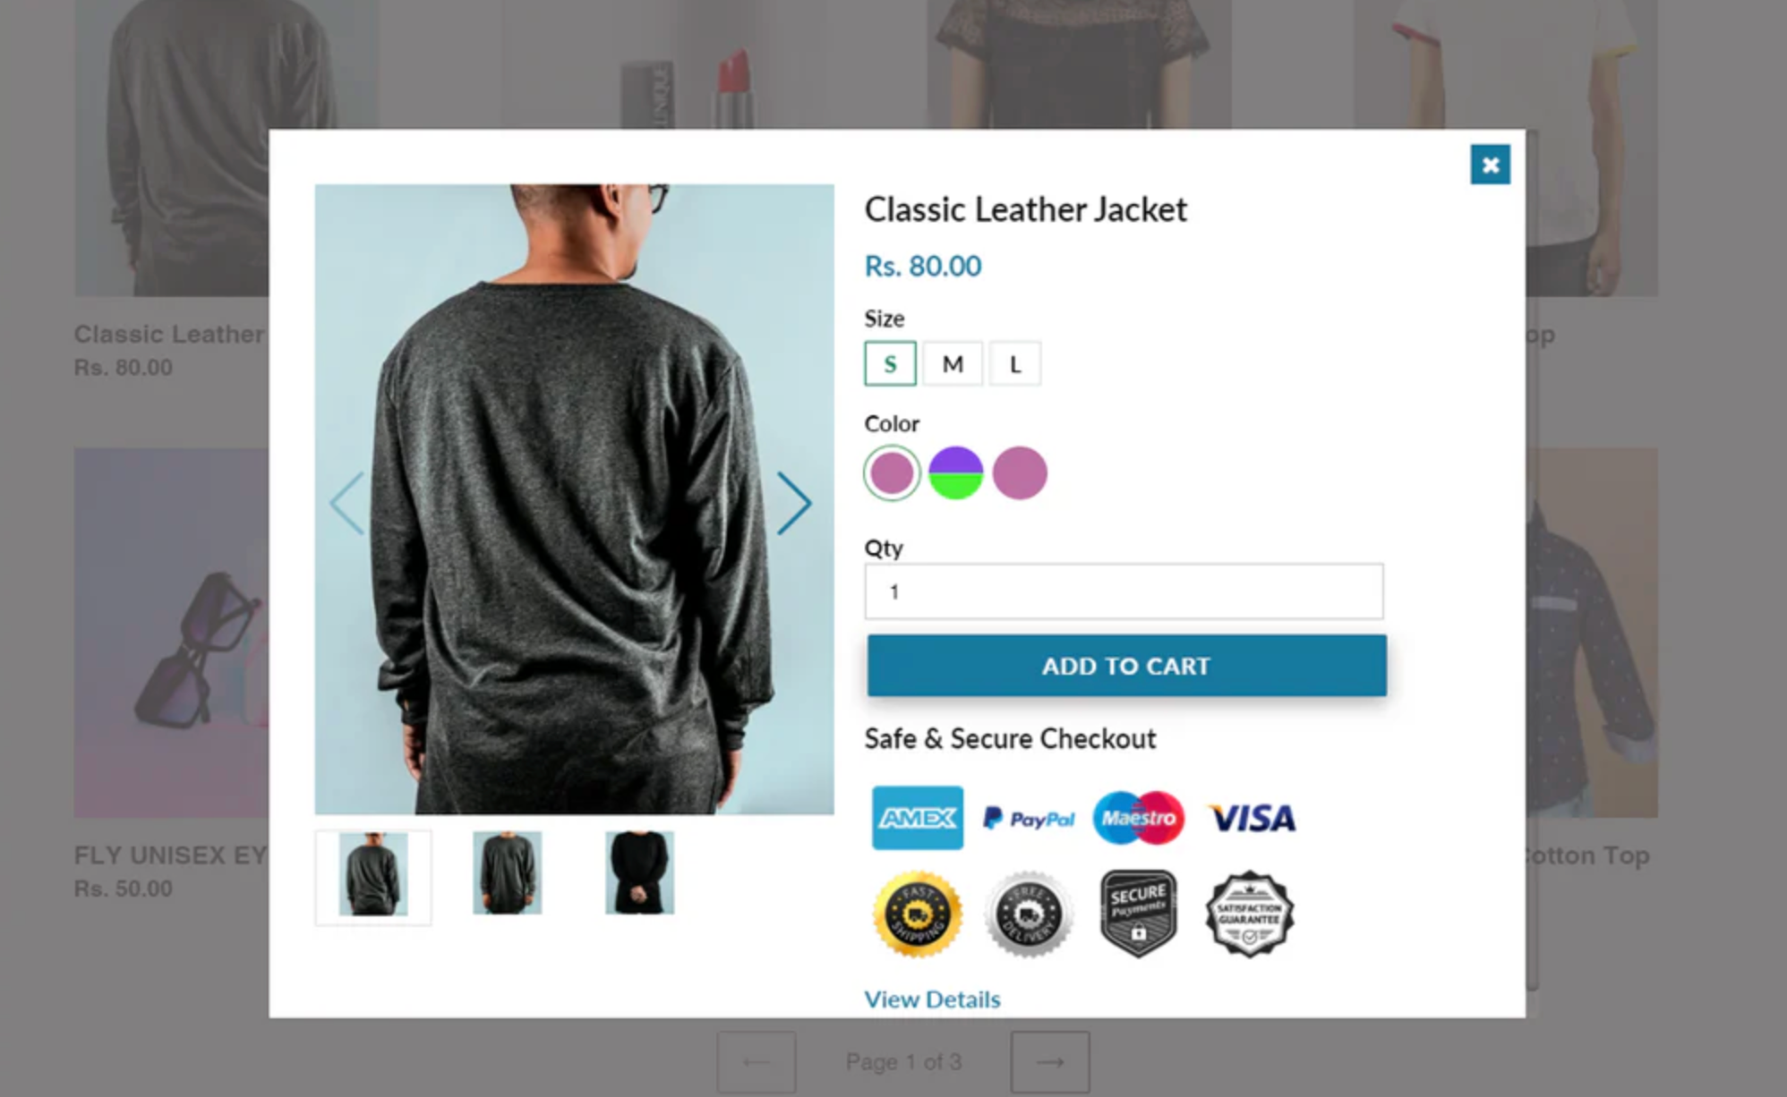
Task: Show next product image with right arrow
Action: click(x=794, y=503)
